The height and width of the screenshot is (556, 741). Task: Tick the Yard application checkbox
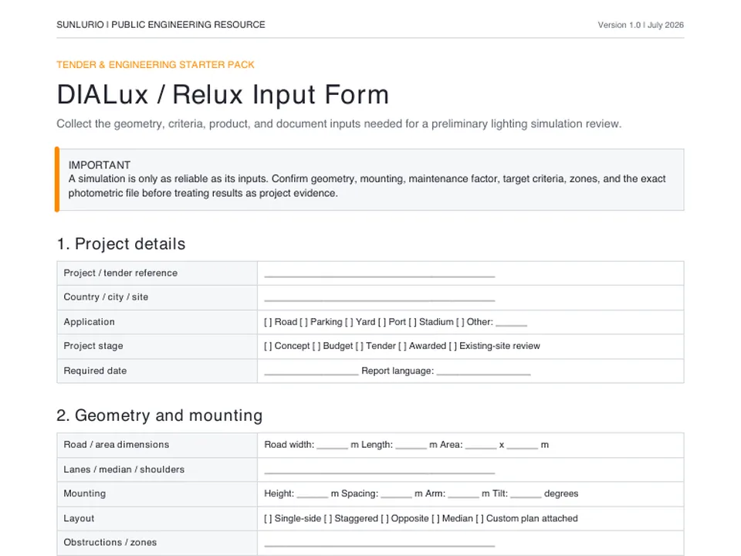pyautogui.click(x=349, y=322)
